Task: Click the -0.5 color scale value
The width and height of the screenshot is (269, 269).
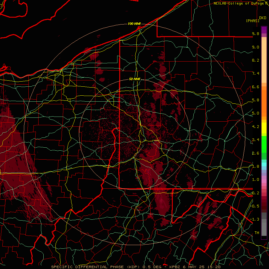Action: [x=255, y=206]
